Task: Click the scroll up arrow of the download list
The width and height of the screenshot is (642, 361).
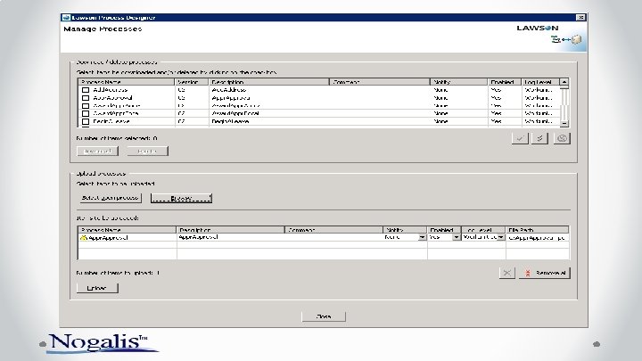Action: point(564,82)
